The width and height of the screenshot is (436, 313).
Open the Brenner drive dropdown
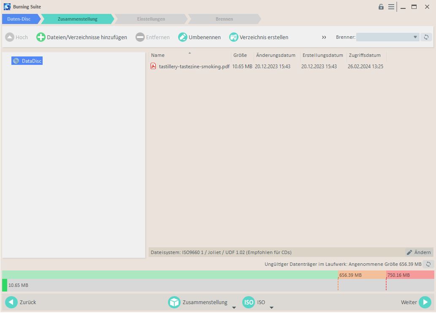point(415,37)
